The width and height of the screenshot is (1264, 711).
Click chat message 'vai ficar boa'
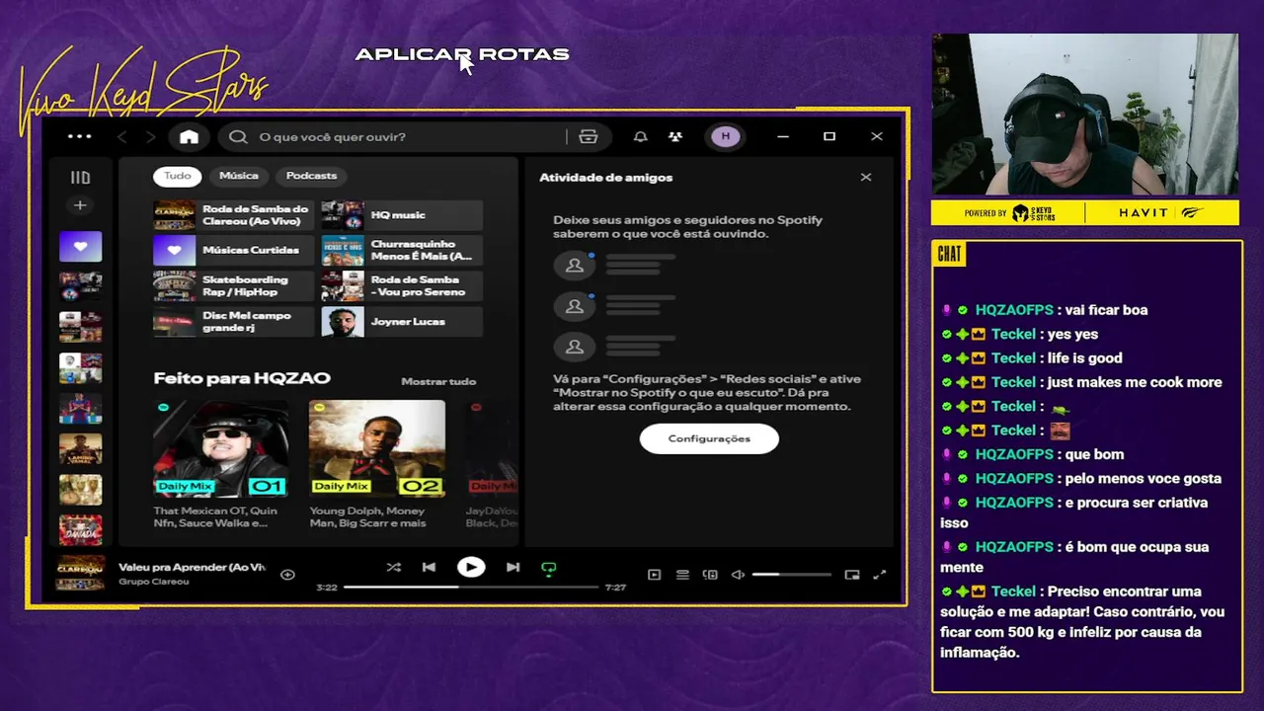click(1105, 310)
